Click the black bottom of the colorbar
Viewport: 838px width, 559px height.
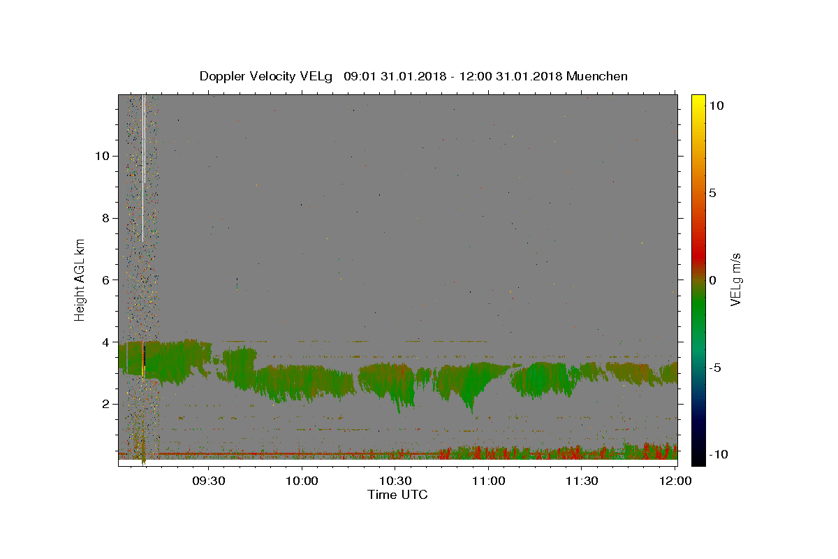tap(698, 456)
